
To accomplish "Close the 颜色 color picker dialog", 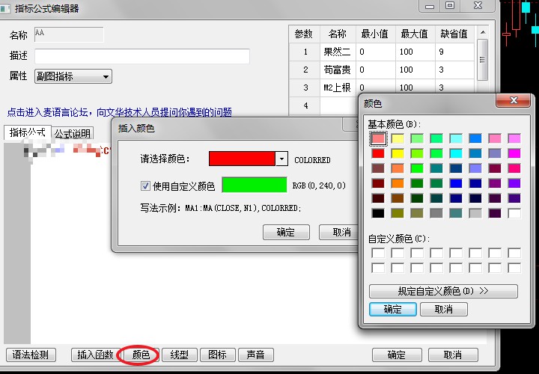I will [514, 102].
